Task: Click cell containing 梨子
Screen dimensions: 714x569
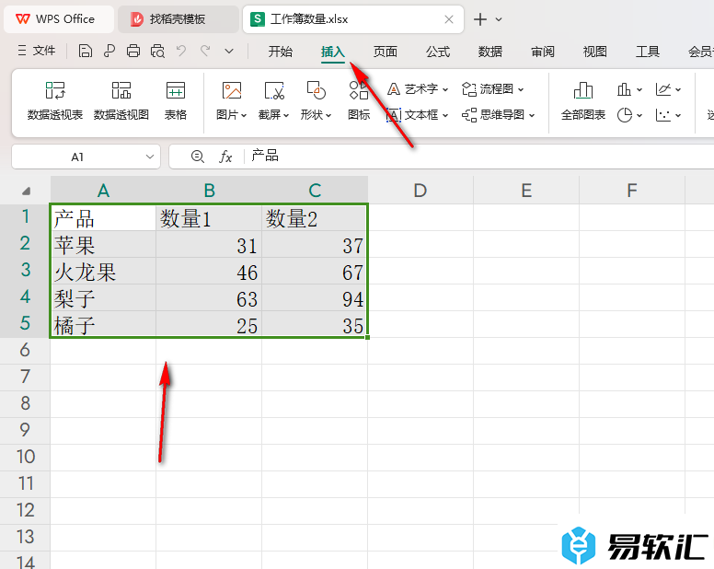Action: (103, 298)
